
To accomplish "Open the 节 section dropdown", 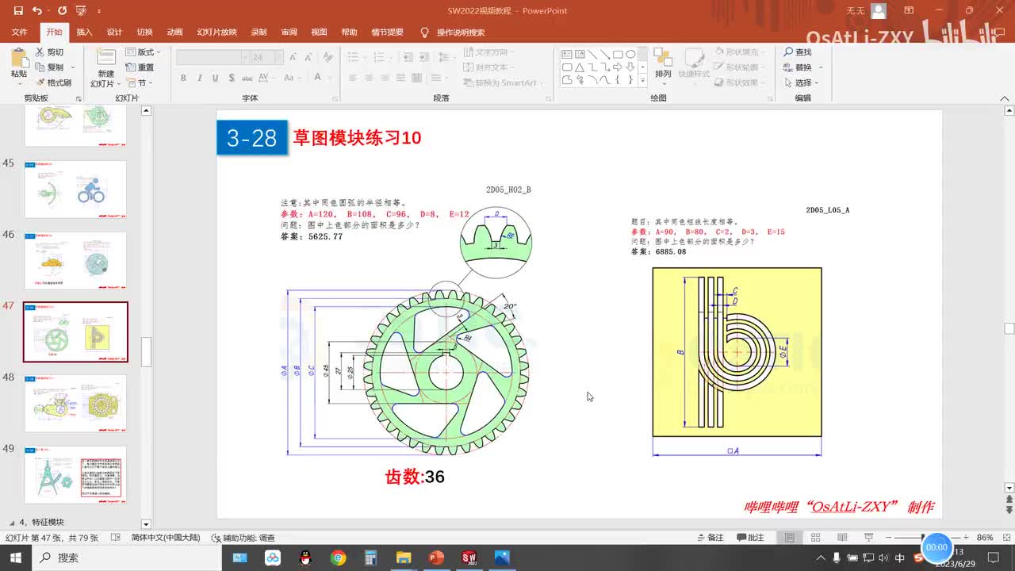I will 140,82.
